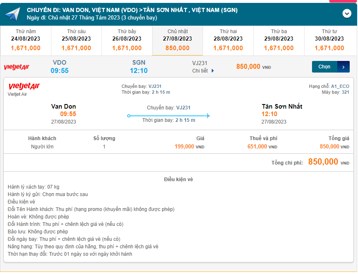Choose the Thứ hai 28/08/2023 date tab
This screenshot has height=274, width=358.
228,41
